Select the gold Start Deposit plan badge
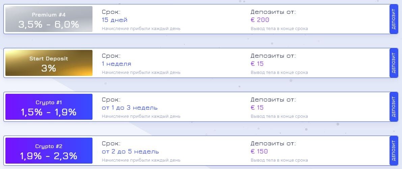This screenshot has width=402, height=169. point(49,63)
